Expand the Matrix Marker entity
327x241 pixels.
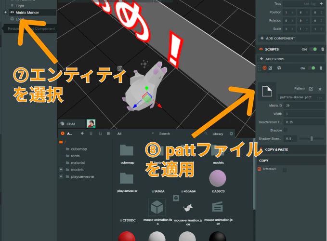(x=6, y=13)
